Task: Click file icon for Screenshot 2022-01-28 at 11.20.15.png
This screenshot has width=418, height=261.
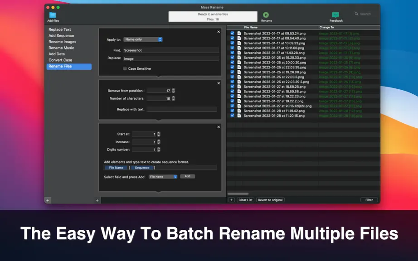Action: 239,116
